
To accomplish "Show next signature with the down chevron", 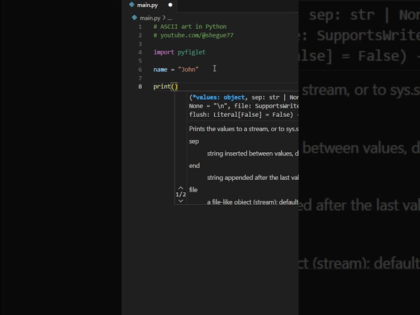I will click(x=181, y=201).
